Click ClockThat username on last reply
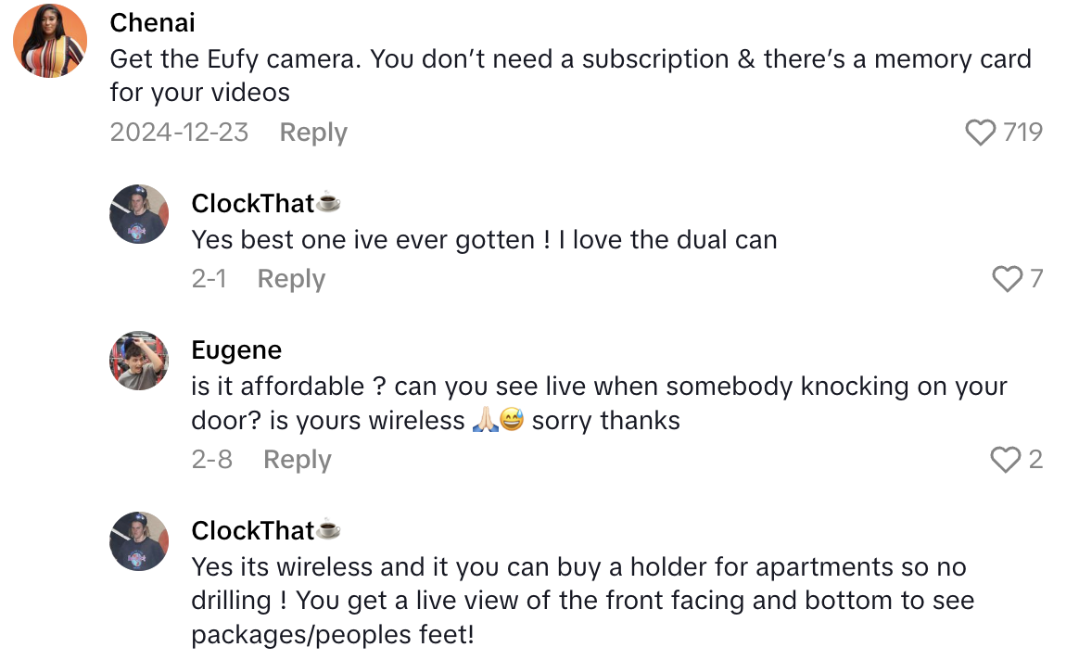Image resolution: width=1079 pixels, height=660 pixels. (x=253, y=531)
